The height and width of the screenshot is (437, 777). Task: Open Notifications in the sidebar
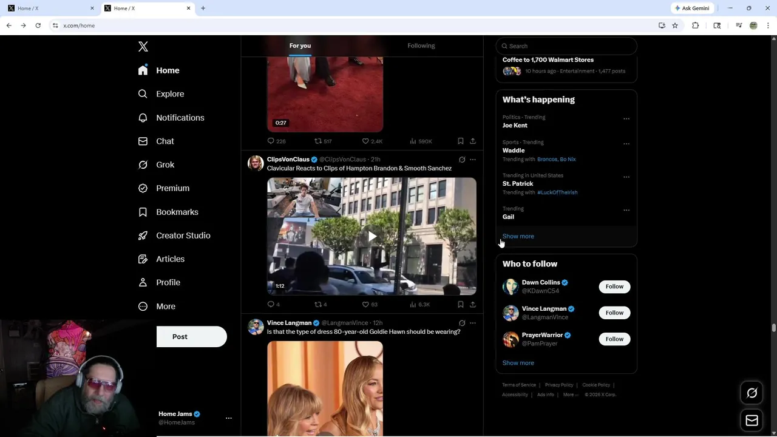171,118
